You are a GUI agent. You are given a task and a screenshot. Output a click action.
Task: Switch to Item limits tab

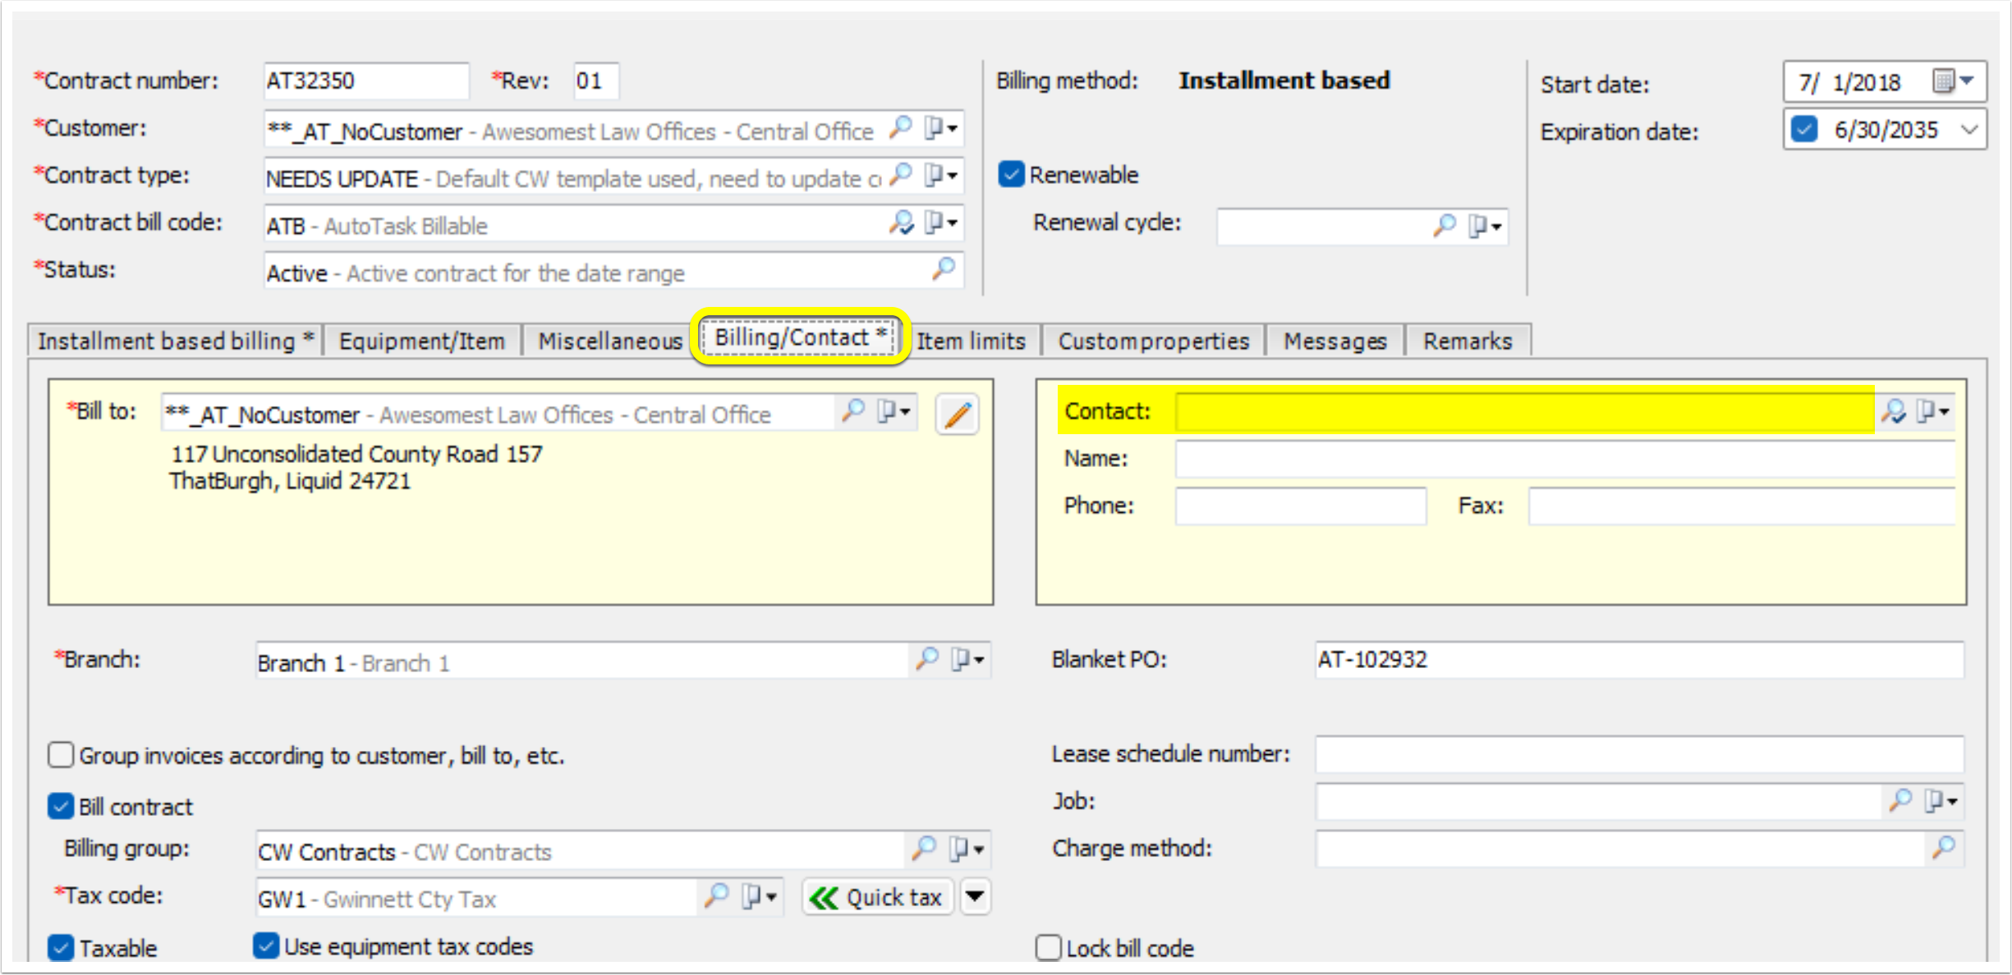(x=972, y=341)
